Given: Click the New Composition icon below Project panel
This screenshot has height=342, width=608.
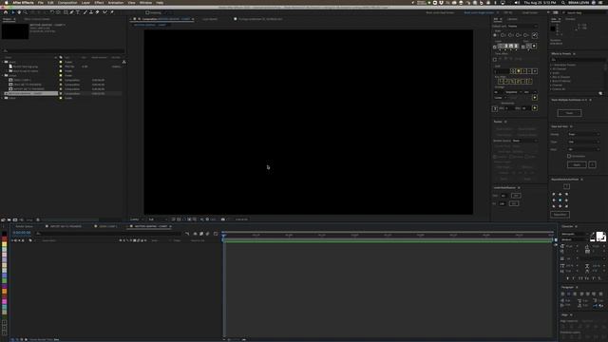Looking at the screenshot, I should coord(15,219).
